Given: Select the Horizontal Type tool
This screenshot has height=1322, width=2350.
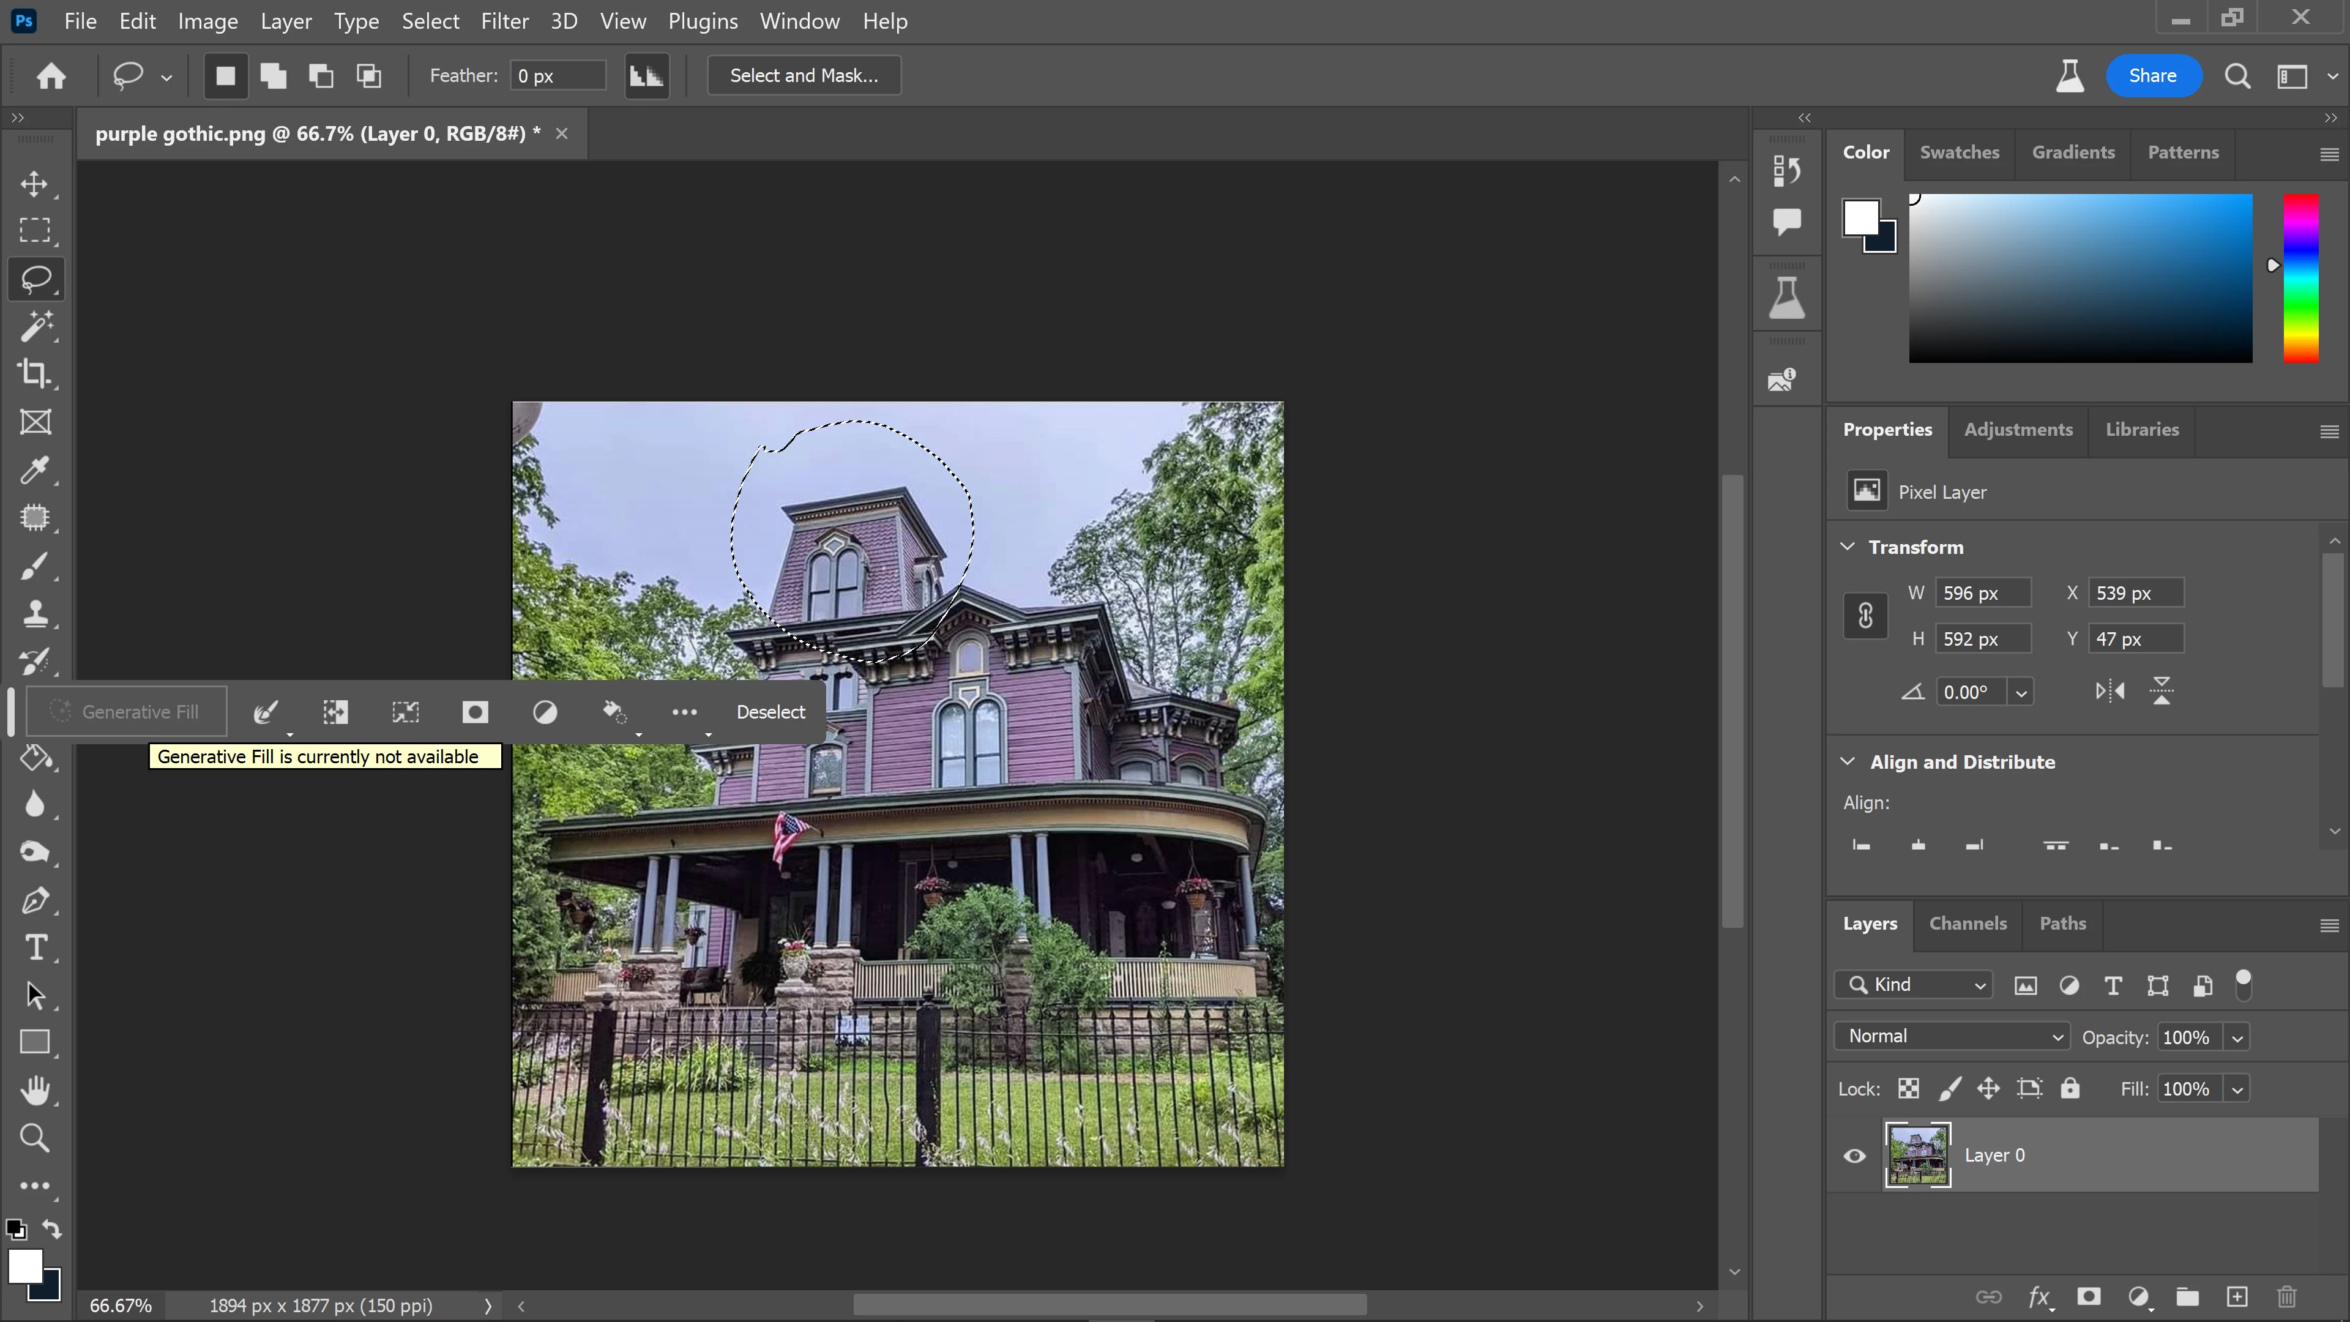Looking at the screenshot, I should (35, 948).
